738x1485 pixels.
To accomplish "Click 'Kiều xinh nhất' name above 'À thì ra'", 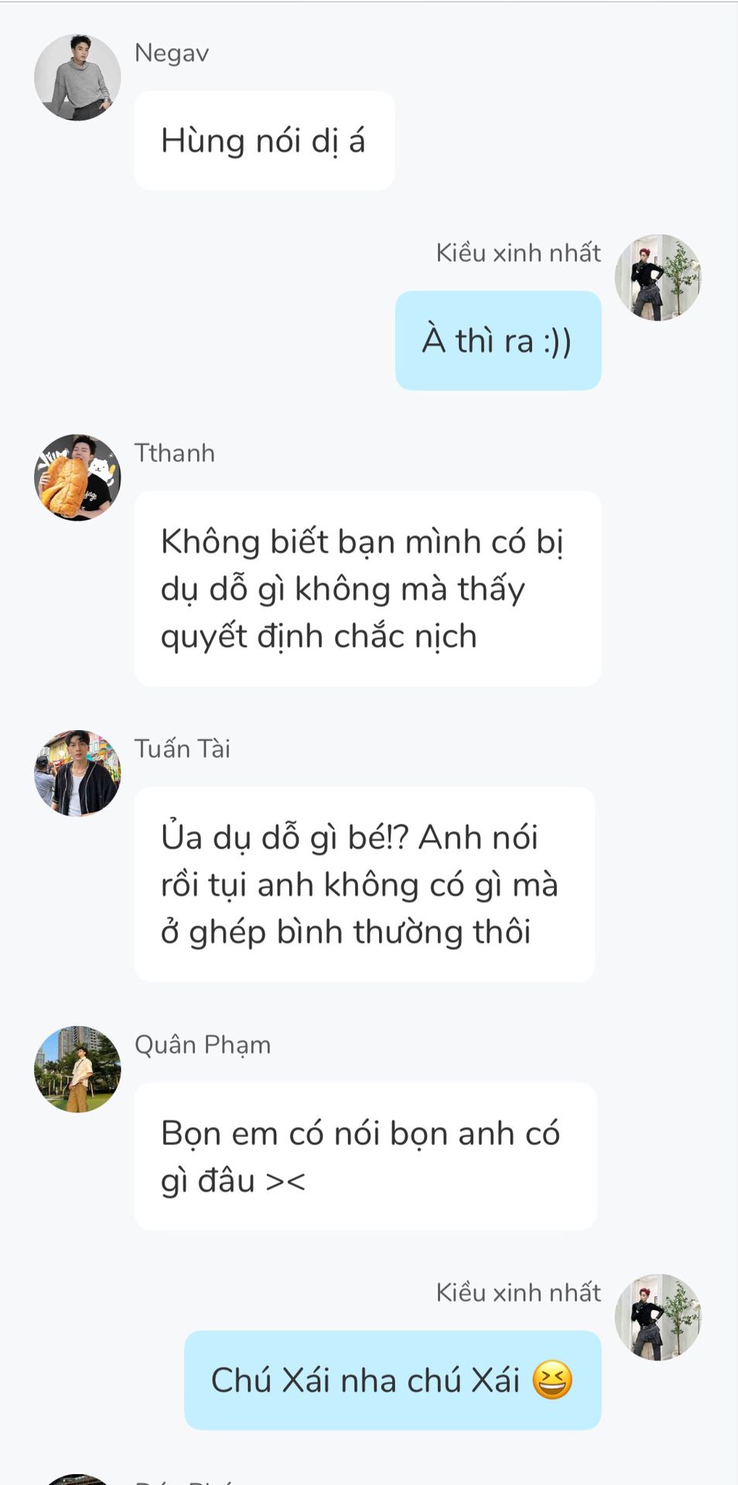I will pyautogui.click(x=518, y=253).
